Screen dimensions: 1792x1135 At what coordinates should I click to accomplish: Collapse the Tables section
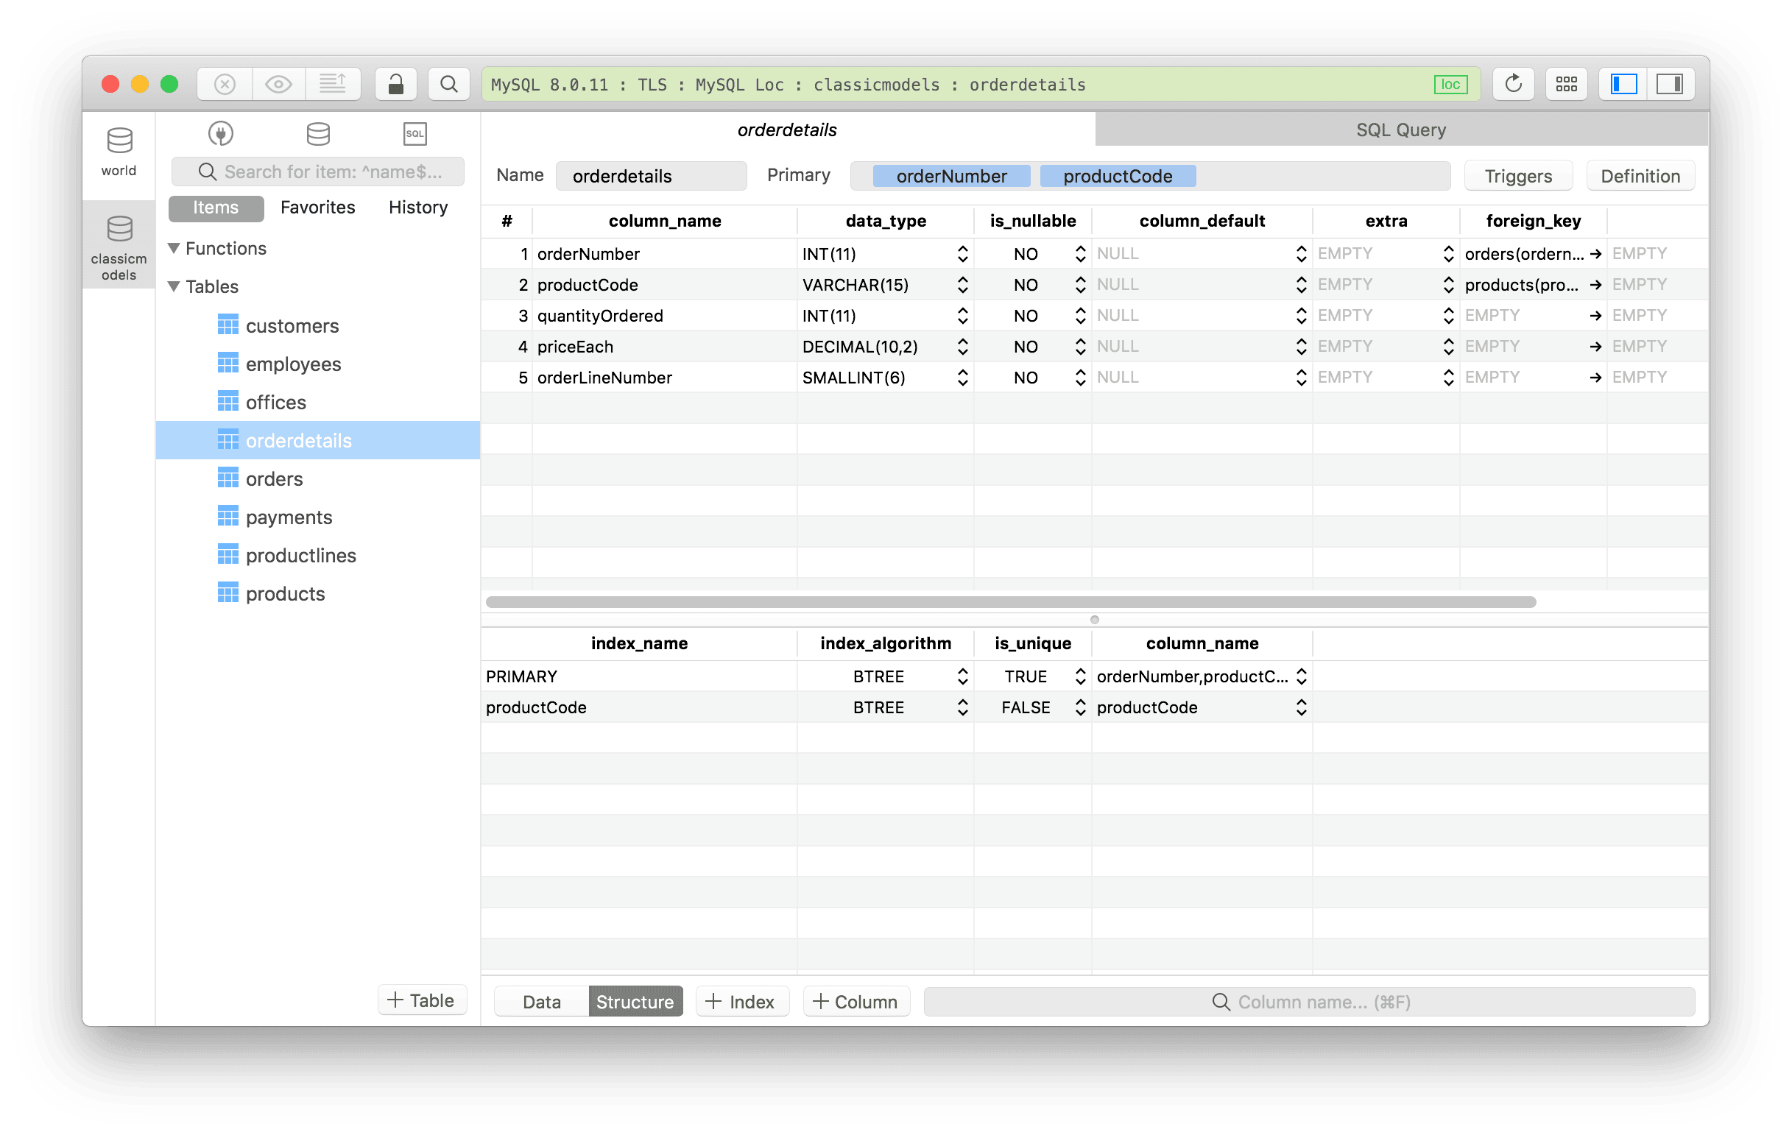pos(174,286)
